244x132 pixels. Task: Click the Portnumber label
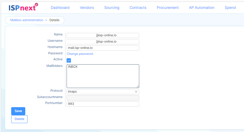point(54,103)
